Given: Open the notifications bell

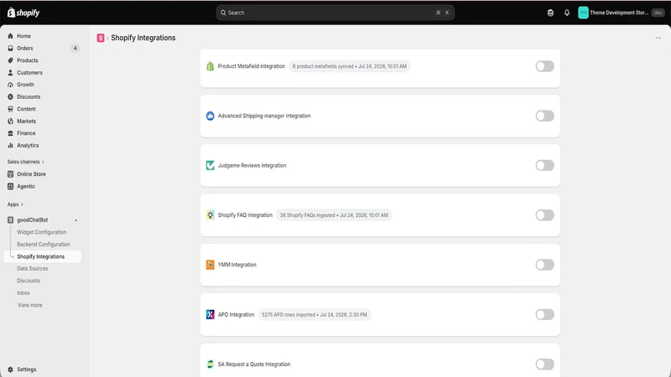Looking at the screenshot, I should pos(567,13).
